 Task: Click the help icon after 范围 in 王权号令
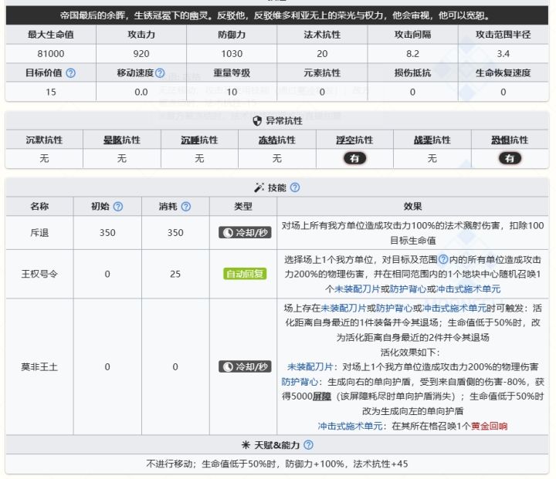click(x=443, y=260)
